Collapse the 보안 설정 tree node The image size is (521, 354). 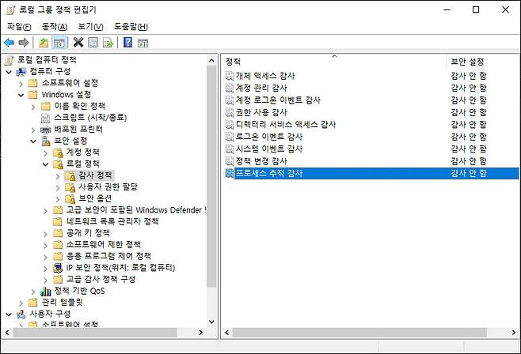click(33, 141)
